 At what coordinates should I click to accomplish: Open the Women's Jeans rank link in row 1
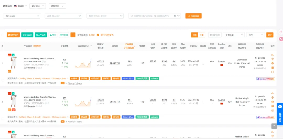click(75, 83)
